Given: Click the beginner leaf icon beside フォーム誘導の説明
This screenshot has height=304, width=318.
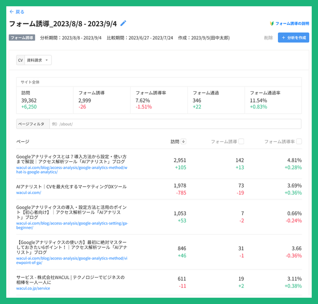Looking at the screenshot, I should coord(272,23).
